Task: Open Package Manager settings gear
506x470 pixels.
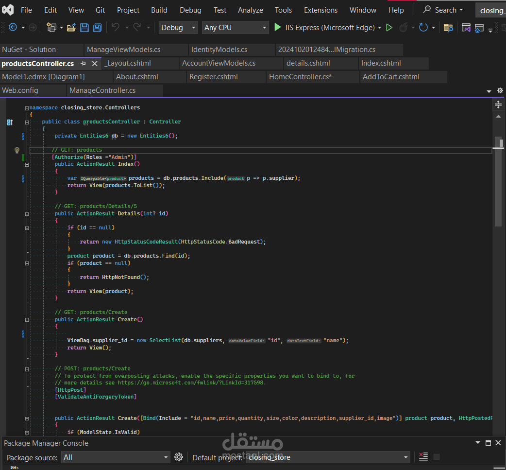Action: coord(179,457)
